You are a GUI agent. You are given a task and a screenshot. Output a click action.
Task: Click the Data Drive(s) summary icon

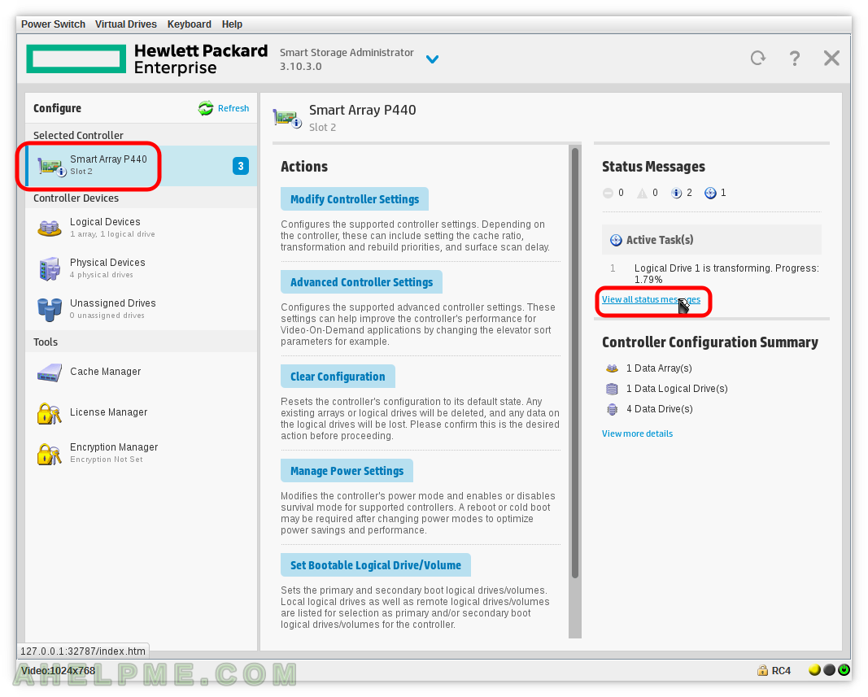[613, 410]
